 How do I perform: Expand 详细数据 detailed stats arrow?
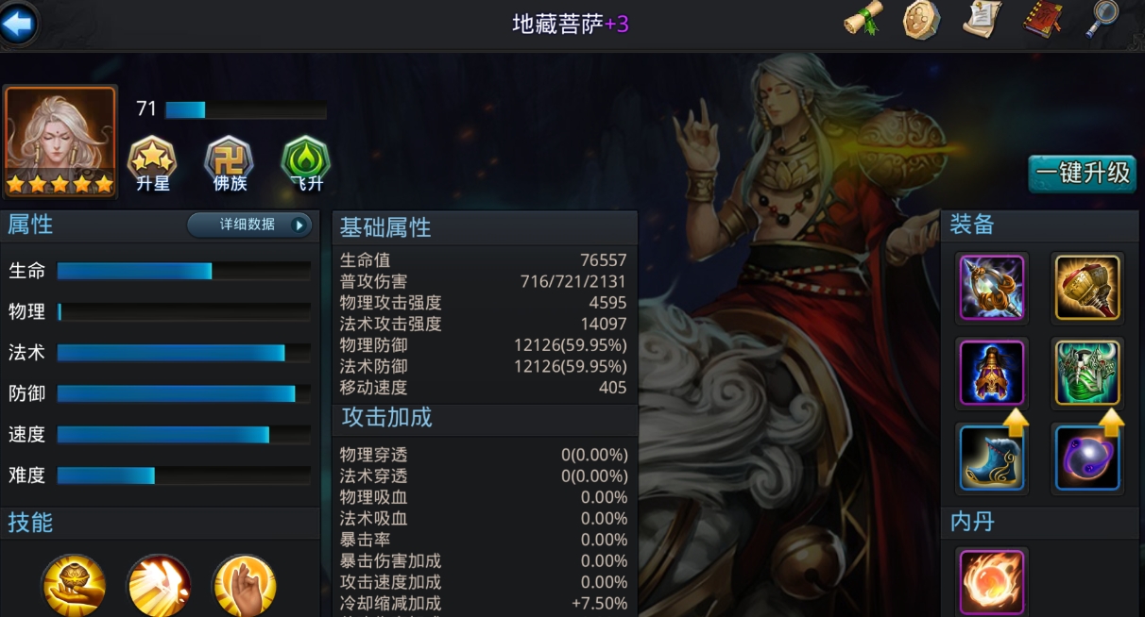pos(249,225)
